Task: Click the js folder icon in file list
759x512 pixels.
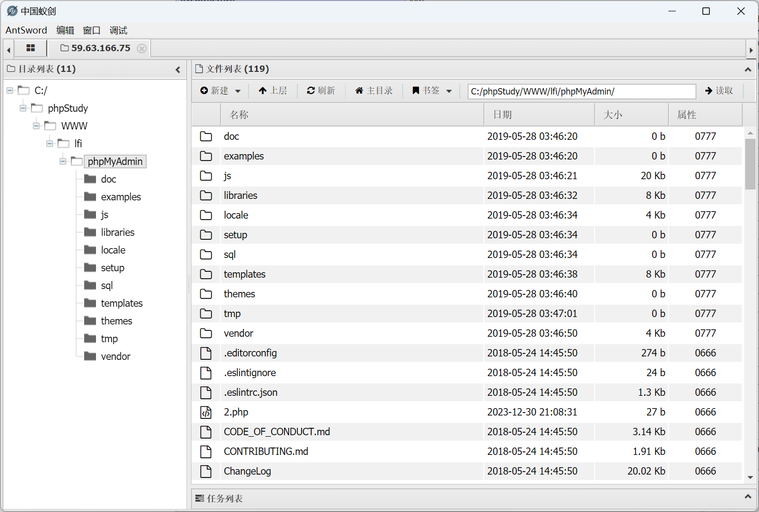Action: (206, 176)
